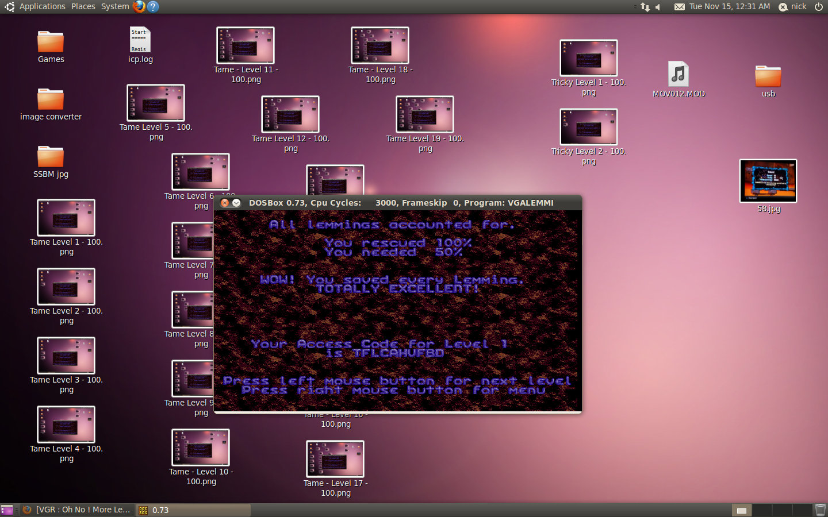Expand the nick user menu

tap(792, 6)
